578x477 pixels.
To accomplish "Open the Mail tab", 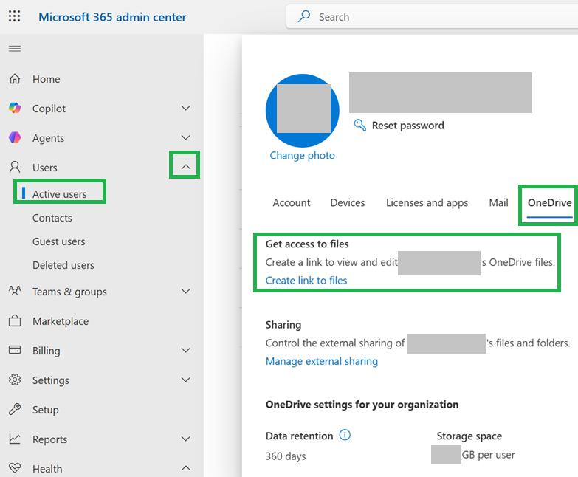I will (498, 203).
